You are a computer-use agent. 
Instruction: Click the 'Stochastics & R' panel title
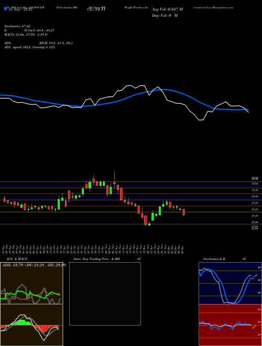[x=214, y=259]
